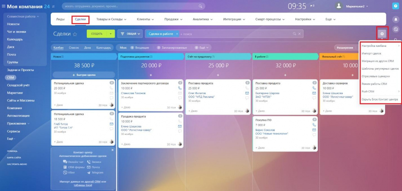402x191 pixels.
Task: Click email icon on Покупка ПО card
Action: (314, 130)
